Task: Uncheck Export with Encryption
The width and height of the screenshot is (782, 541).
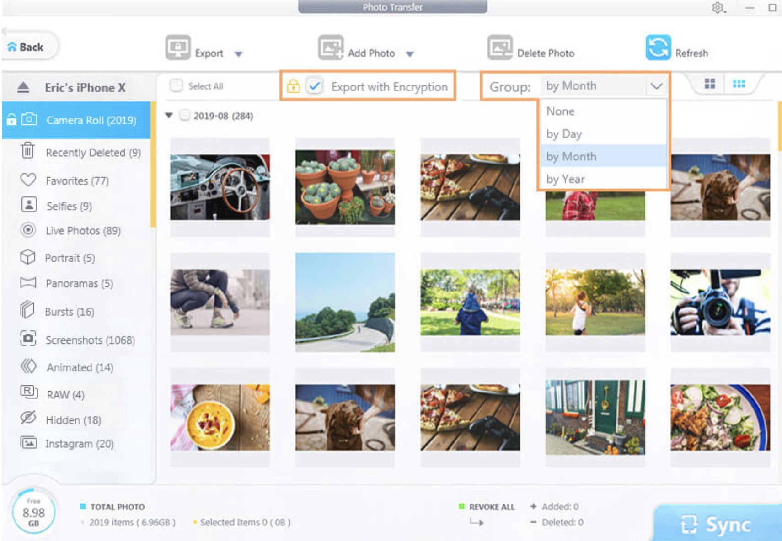Action: pyautogui.click(x=315, y=86)
